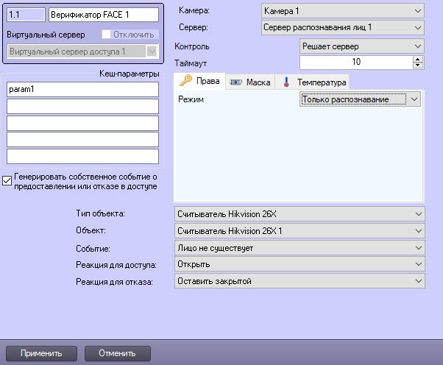
Task: Open the Контроль dropdown list
Action: [x=361, y=46]
